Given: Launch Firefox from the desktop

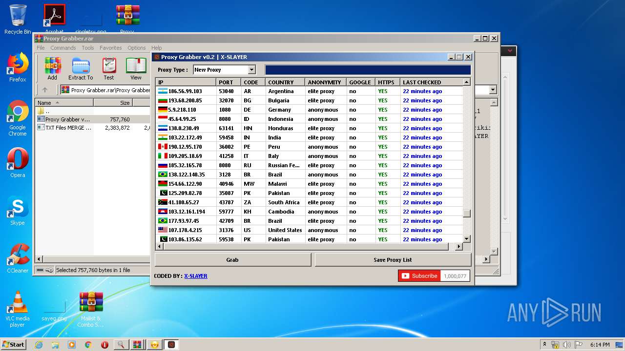Looking at the screenshot, I should (x=18, y=67).
